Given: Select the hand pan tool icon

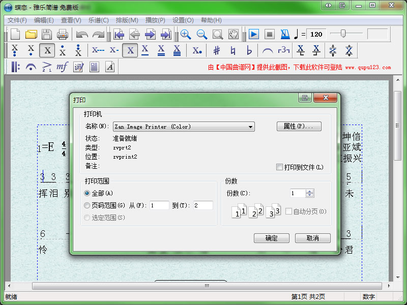Looking at the screenshot, I should (234, 35).
